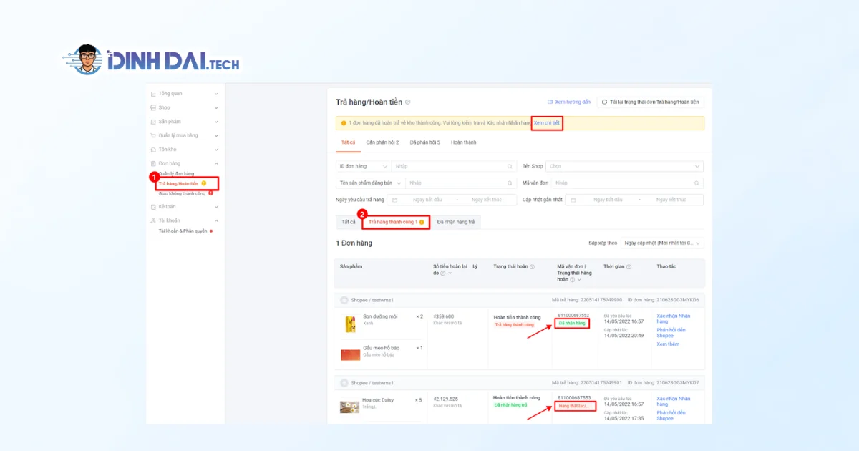Click the Tài khoản person icon in sidebar
This screenshot has height=451, width=859.
pyautogui.click(x=153, y=220)
